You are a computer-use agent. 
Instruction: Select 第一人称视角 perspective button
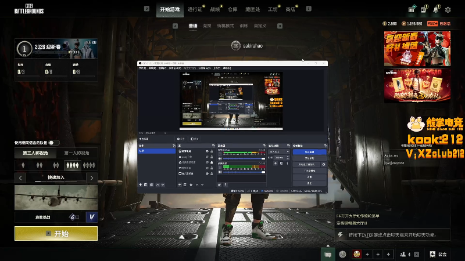point(77,153)
